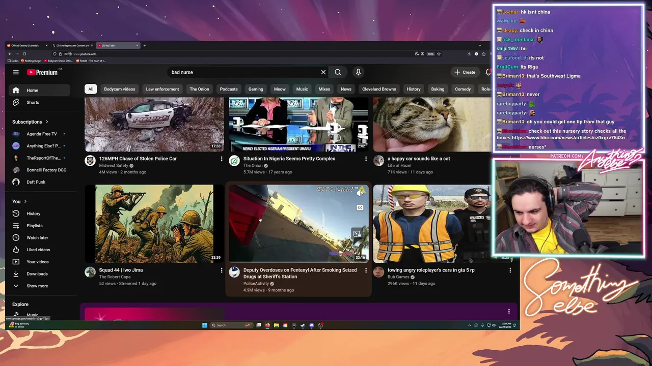
Task: Open a new browser tab with plus icon
Action: point(145,45)
